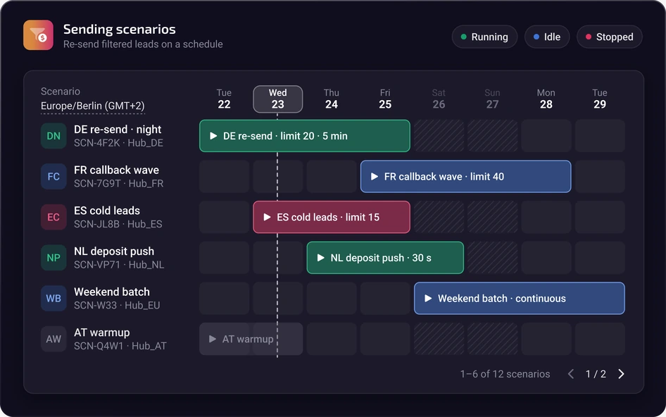Click the 'DE re-send · night' scenario name
Screen dimensions: 666x417
(x=118, y=129)
